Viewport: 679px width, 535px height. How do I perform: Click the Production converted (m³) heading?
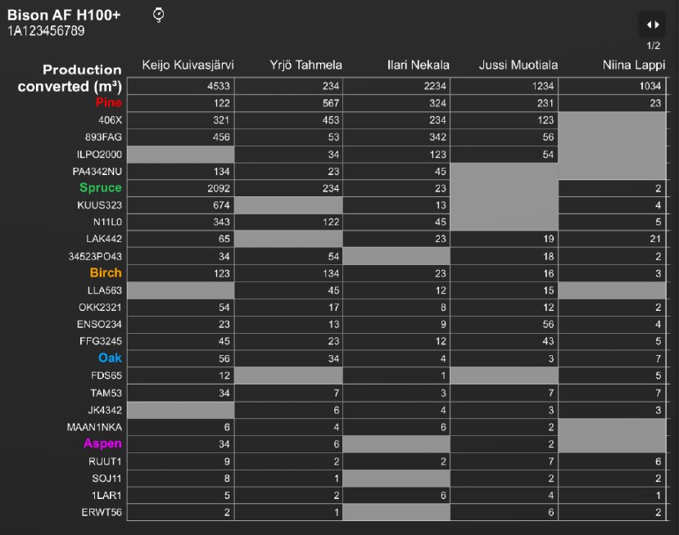(x=70, y=78)
